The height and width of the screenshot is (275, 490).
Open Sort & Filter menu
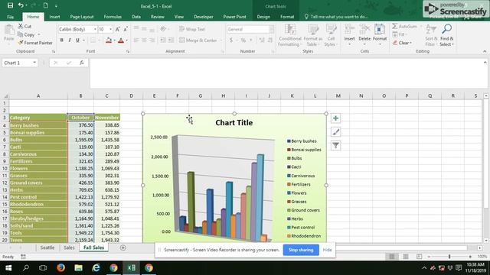(x=431, y=35)
